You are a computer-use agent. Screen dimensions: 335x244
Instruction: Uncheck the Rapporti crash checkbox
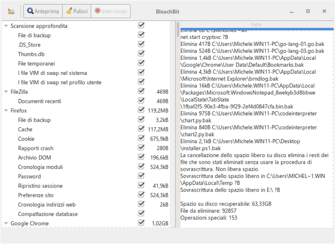(141, 147)
